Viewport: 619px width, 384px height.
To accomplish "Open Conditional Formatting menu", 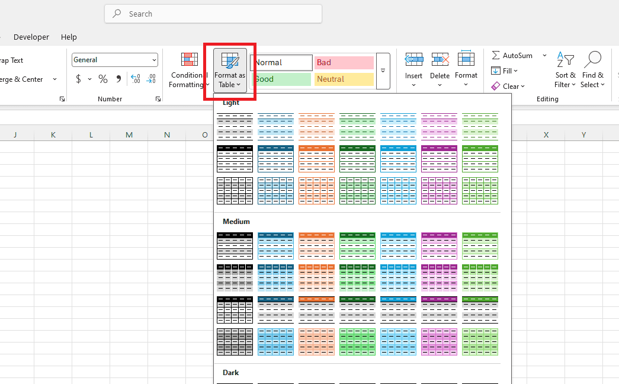I will click(x=188, y=71).
